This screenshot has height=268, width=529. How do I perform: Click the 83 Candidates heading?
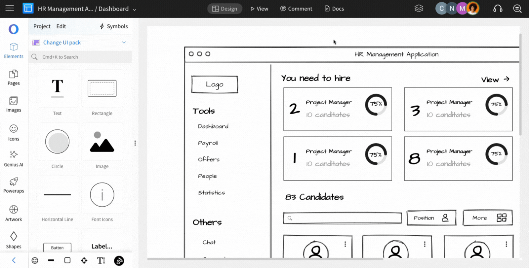point(314,197)
